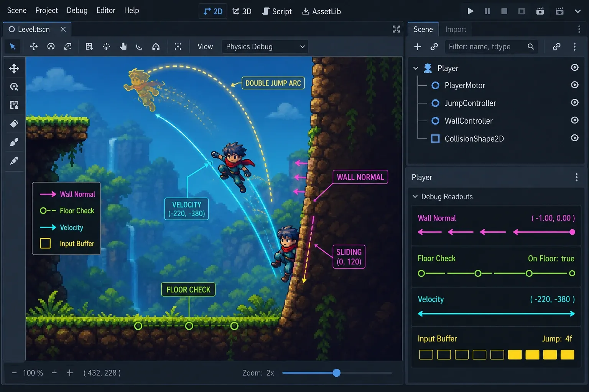Pick the Pan hand tool
The height and width of the screenshot is (392, 589).
coord(123,46)
